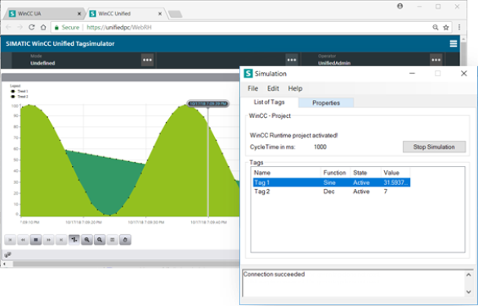Reload the browser page
Viewport: 478px width, 306px height.
click(x=32, y=27)
